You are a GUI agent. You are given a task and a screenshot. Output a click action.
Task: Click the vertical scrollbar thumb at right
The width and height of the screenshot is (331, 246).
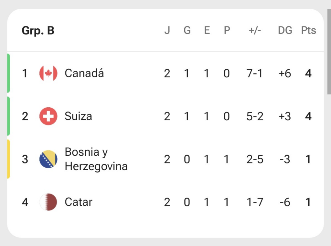click(329, 52)
